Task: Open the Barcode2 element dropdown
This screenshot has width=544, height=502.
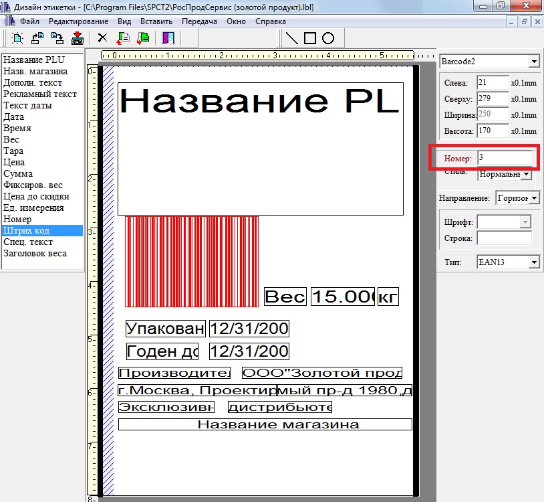Action: (x=533, y=62)
